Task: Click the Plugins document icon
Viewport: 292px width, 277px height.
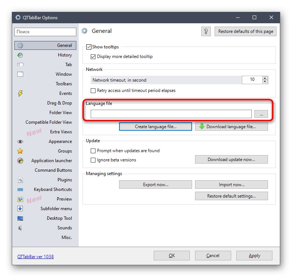Action: (x=20, y=180)
